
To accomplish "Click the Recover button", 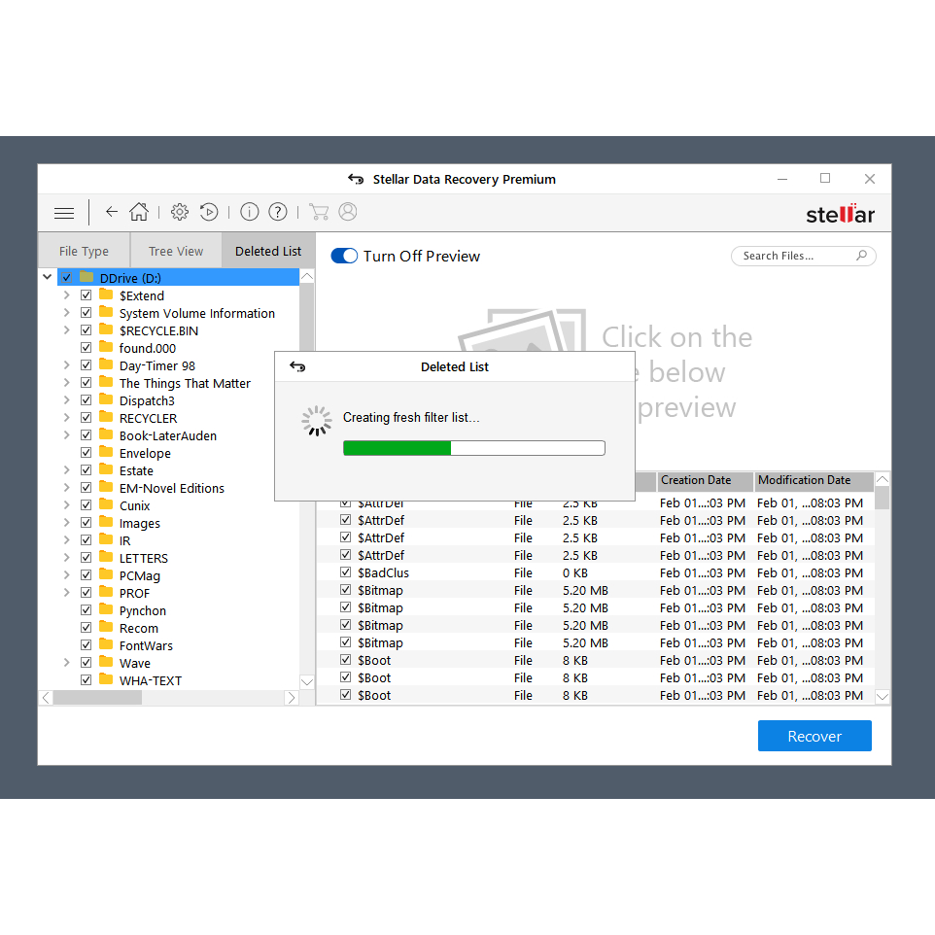I will coord(814,736).
